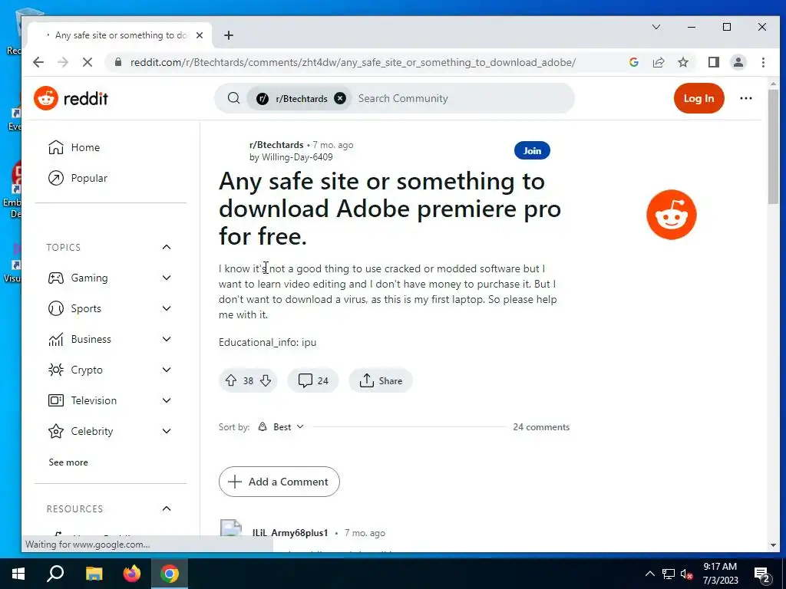The width and height of the screenshot is (786, 589).
Task: Expand the Sports topic chevron
Action: pos(167,308)
